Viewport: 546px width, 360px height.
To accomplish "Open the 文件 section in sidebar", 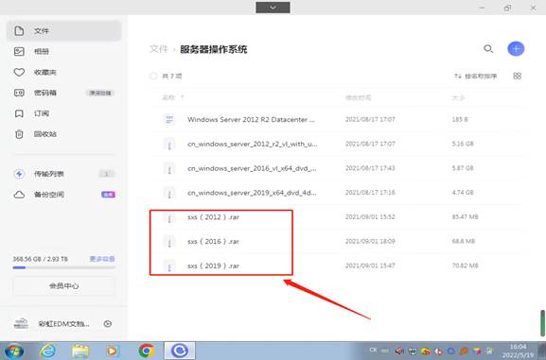I will pos(63,31).
